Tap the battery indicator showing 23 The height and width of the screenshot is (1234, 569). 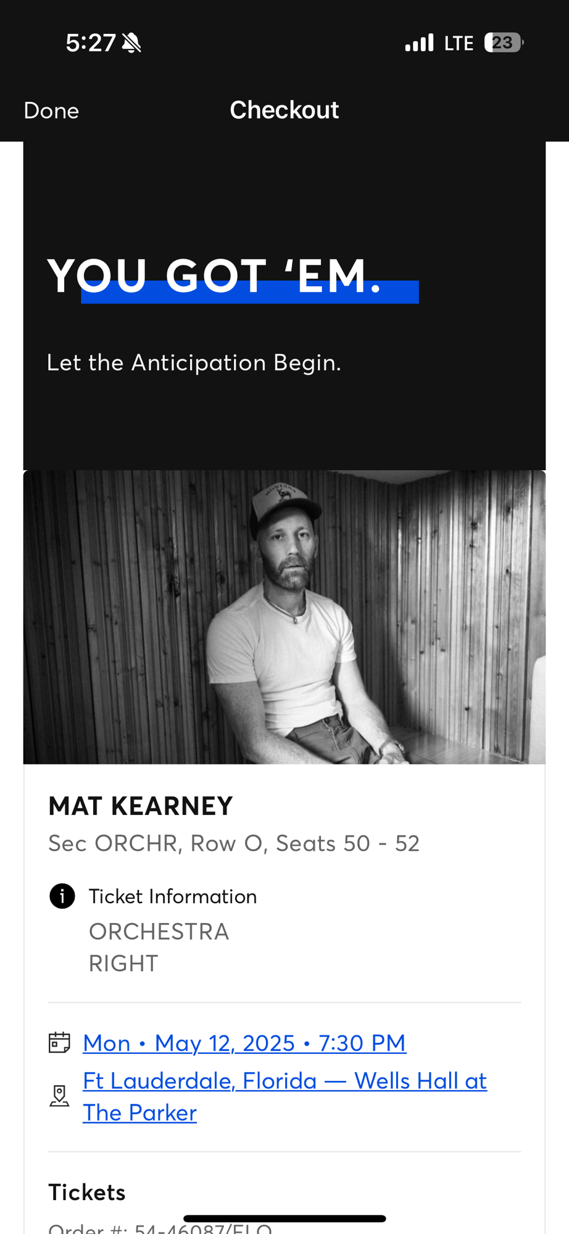pos(503,43)
